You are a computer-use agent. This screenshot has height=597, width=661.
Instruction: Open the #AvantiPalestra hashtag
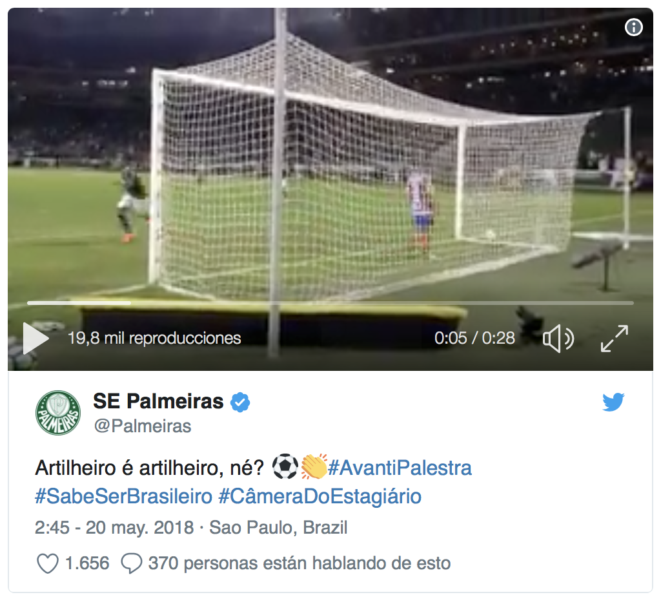pos(400,468)
